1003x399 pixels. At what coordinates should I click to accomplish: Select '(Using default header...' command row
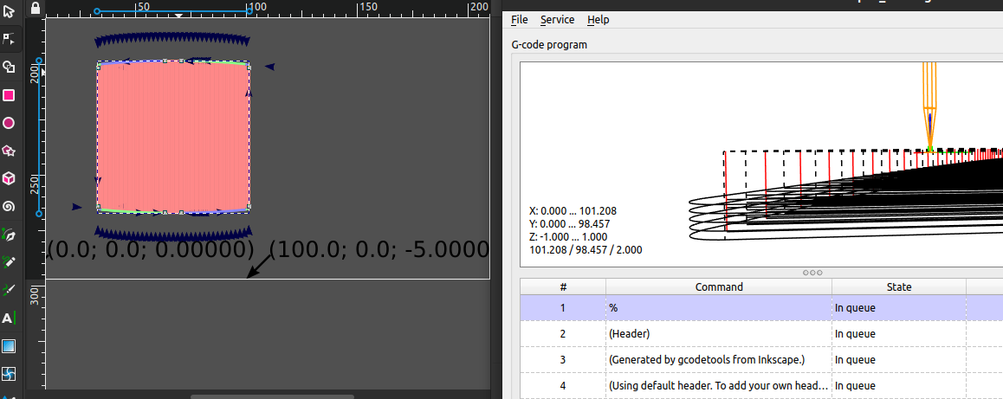tap(761, 385)
